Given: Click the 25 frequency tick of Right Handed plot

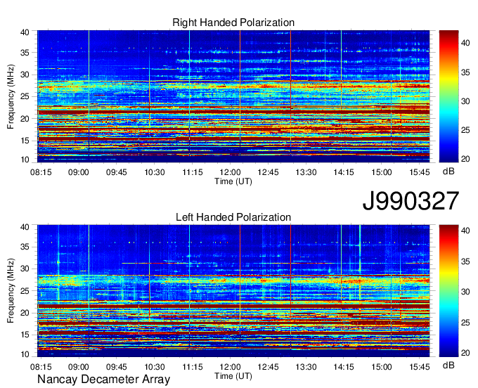Looking at the screenshot, I should 25,96.
